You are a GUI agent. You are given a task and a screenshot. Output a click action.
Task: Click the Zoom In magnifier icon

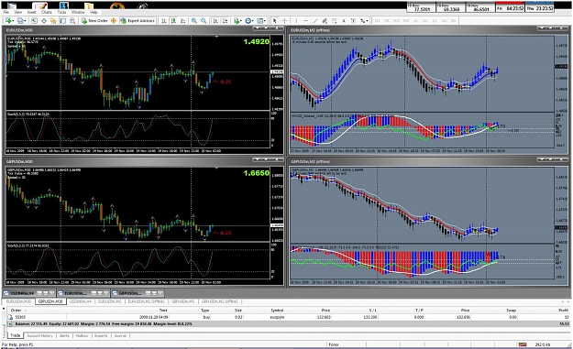click(x=194, y=21)
